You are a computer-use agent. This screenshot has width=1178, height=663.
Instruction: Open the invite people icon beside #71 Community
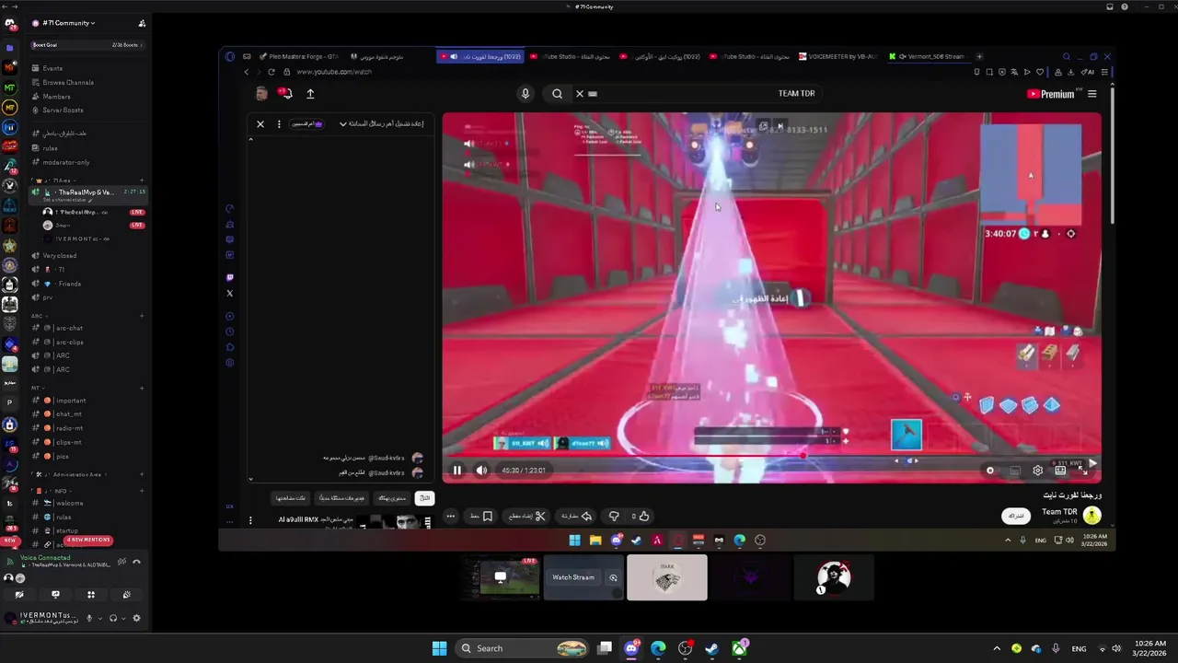point(142,23)
